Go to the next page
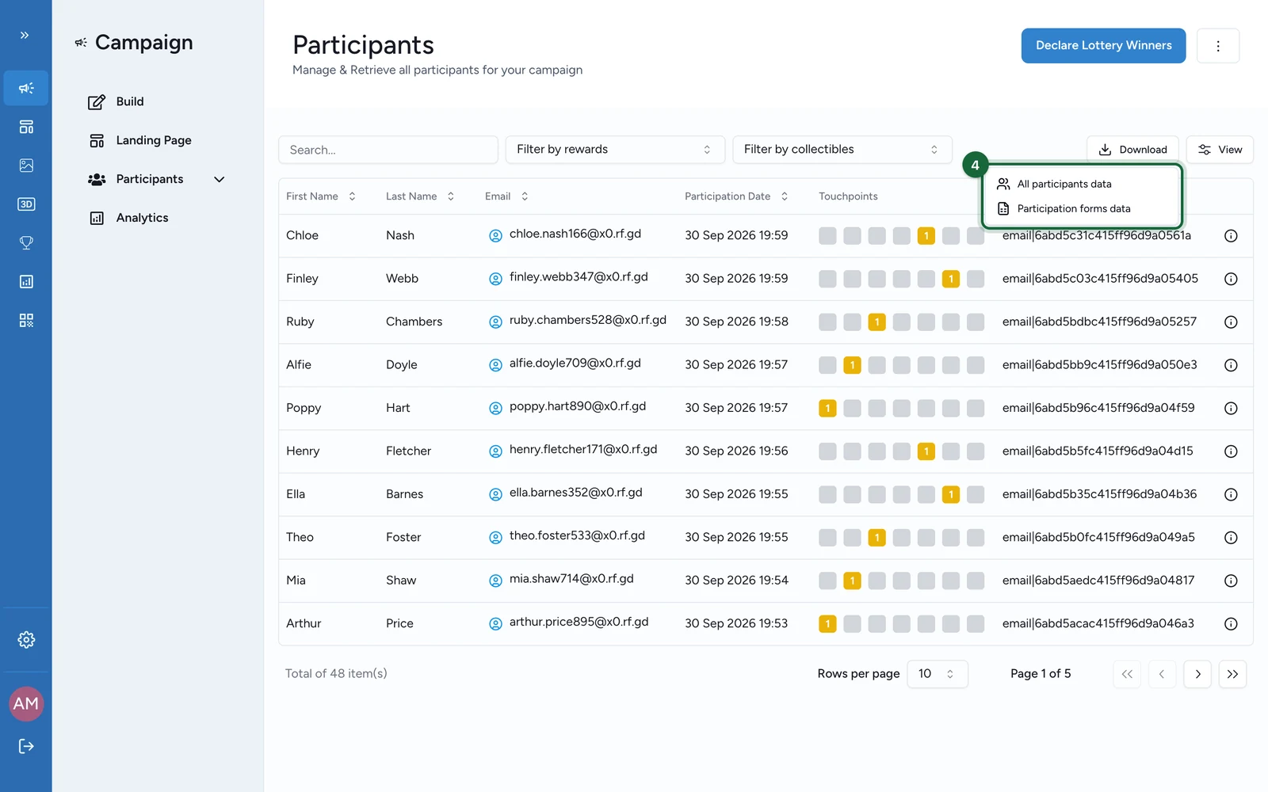1268x792 pixels. coord(1197,674)
